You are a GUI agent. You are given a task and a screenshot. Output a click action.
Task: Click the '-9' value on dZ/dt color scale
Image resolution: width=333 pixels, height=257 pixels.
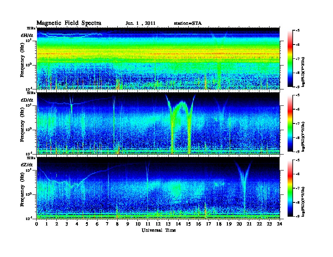(298, 216)
